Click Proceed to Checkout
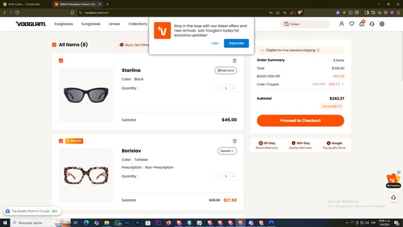The height and width of the screenshot is (227, 403). 300,120
